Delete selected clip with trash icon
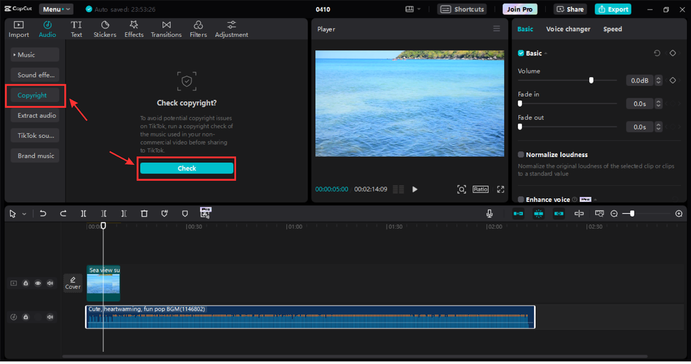The height and width of the screenshot is (364, 691). pyautogui.click(x=144, y=214)
